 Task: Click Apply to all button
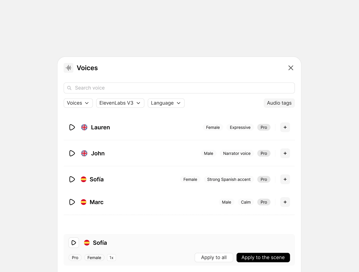214,257
